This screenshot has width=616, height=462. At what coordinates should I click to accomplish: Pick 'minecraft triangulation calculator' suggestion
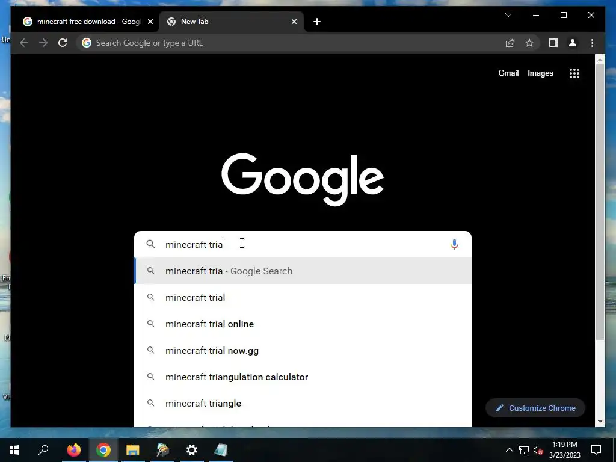click(x=303, y=377)
